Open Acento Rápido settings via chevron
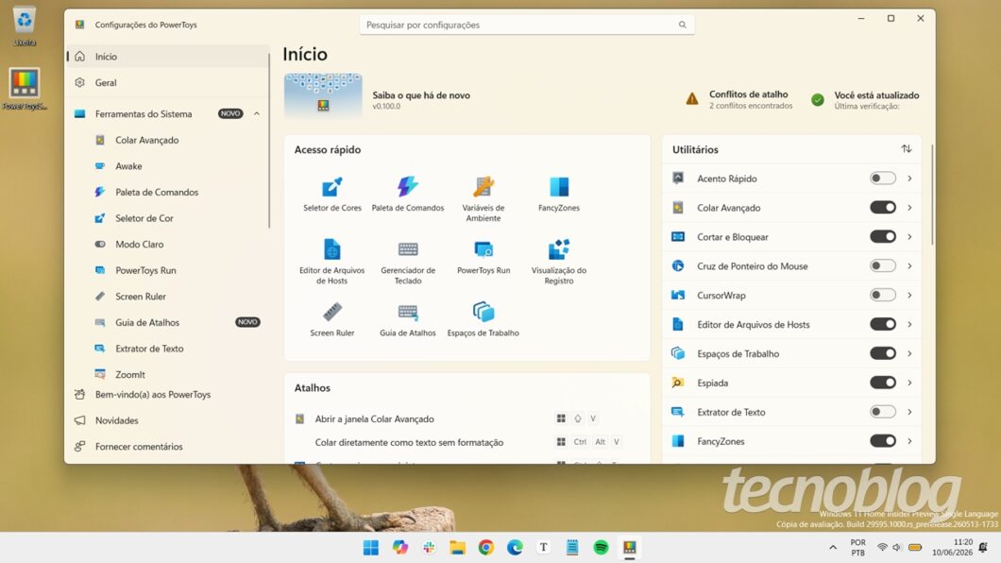Viewport: 1001px width, 563px height. [x=909, y=179]
